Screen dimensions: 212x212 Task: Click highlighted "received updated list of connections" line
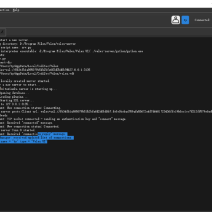(x=37, y=138)
